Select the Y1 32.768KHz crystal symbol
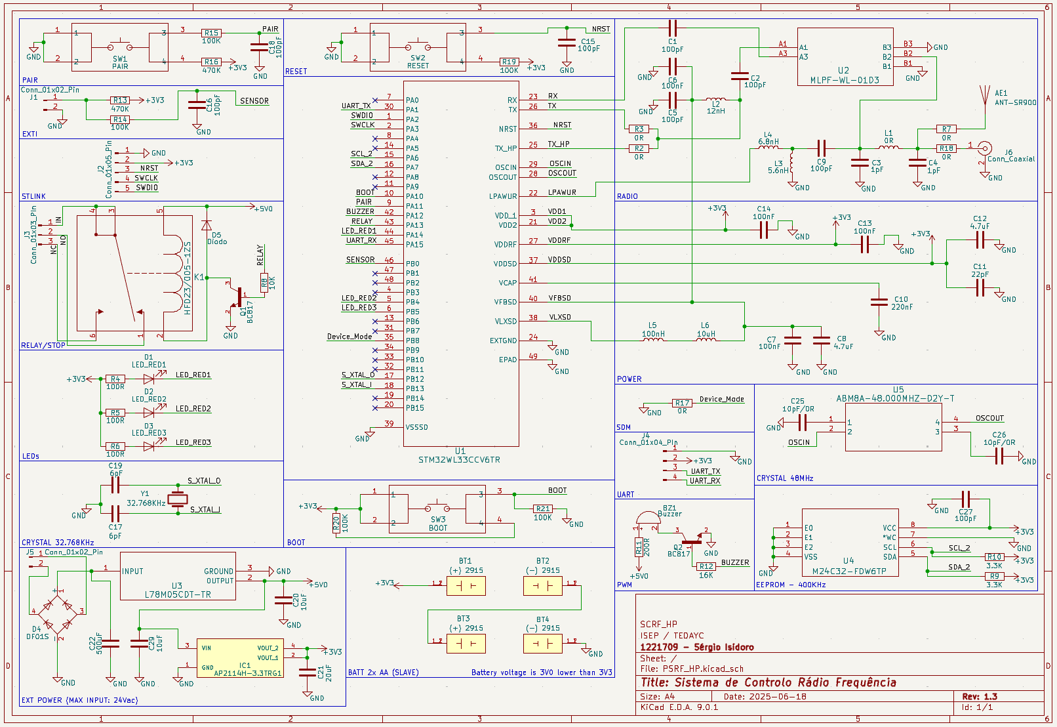 point(178,499)
